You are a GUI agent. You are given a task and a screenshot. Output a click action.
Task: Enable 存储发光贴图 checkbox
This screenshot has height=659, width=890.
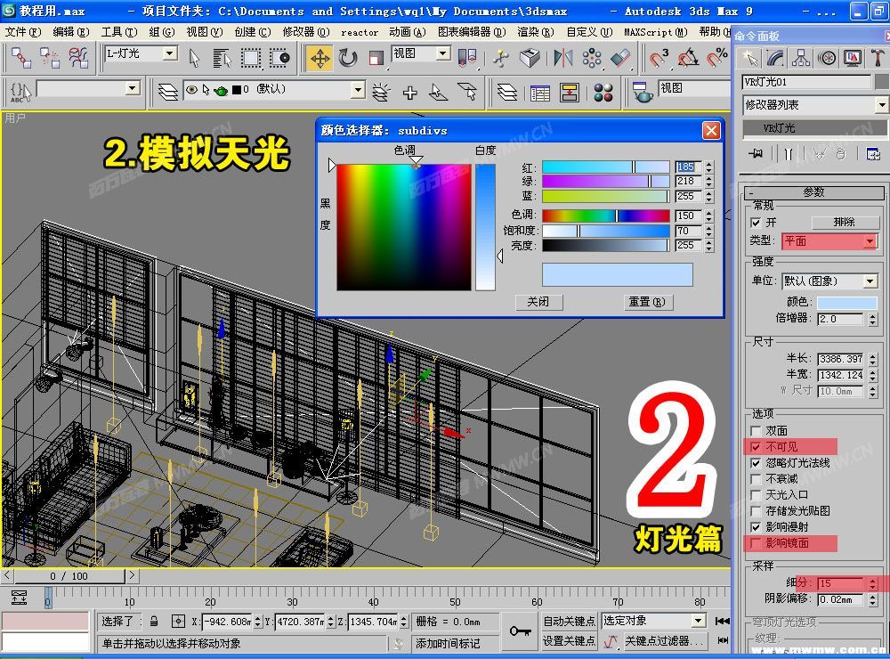click(x=756, y=511)
